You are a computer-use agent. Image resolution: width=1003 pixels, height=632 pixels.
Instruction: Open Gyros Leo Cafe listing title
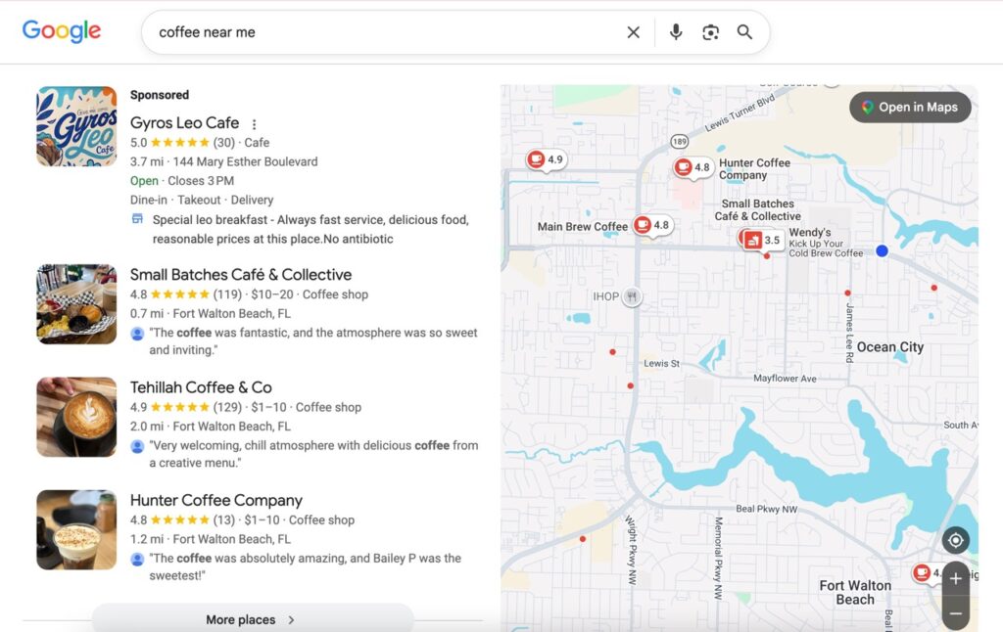pos(184,122)
